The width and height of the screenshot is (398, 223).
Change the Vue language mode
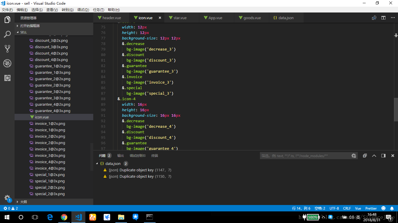click(358, 208)
